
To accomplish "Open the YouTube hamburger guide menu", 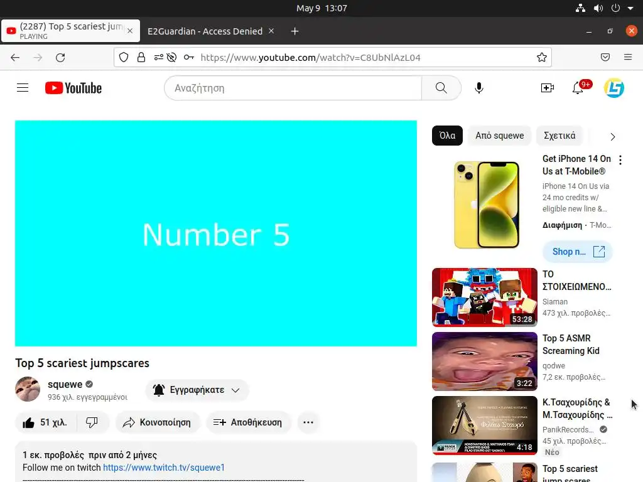I will [x=23, y=88].
